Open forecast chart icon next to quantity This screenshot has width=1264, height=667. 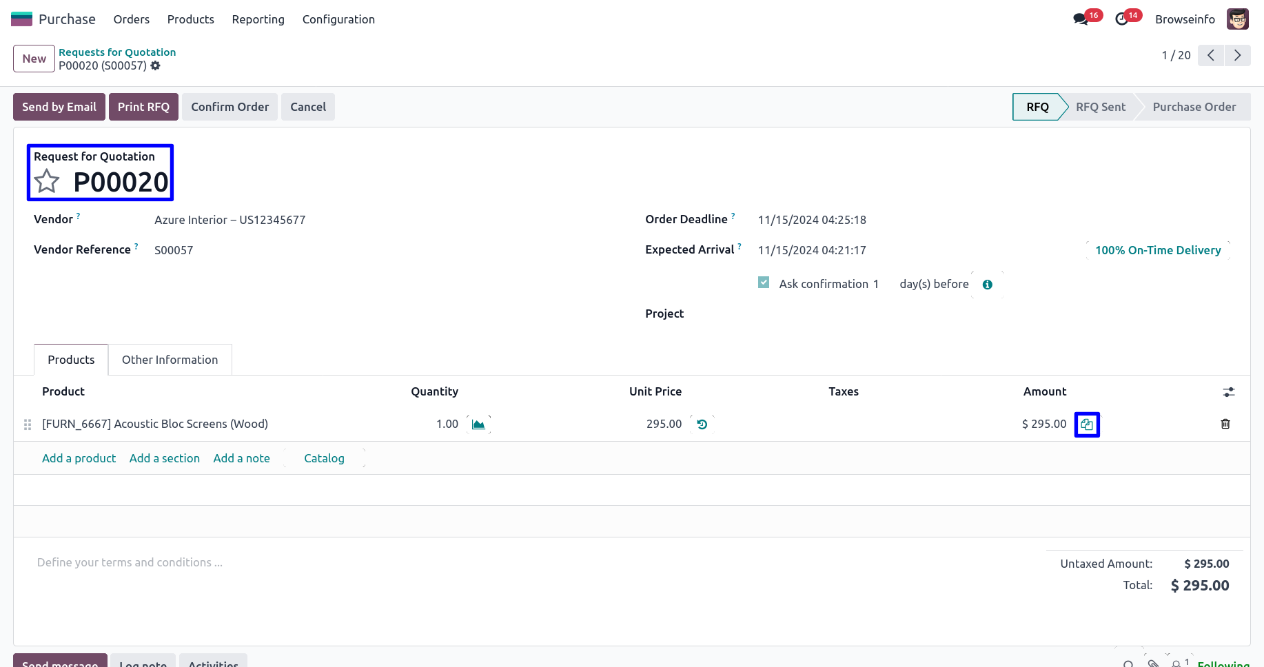coord(478,424)
